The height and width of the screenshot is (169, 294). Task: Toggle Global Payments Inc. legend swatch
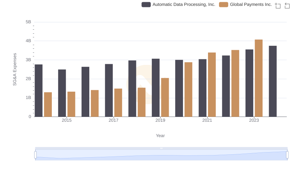[x=223, y=4]
